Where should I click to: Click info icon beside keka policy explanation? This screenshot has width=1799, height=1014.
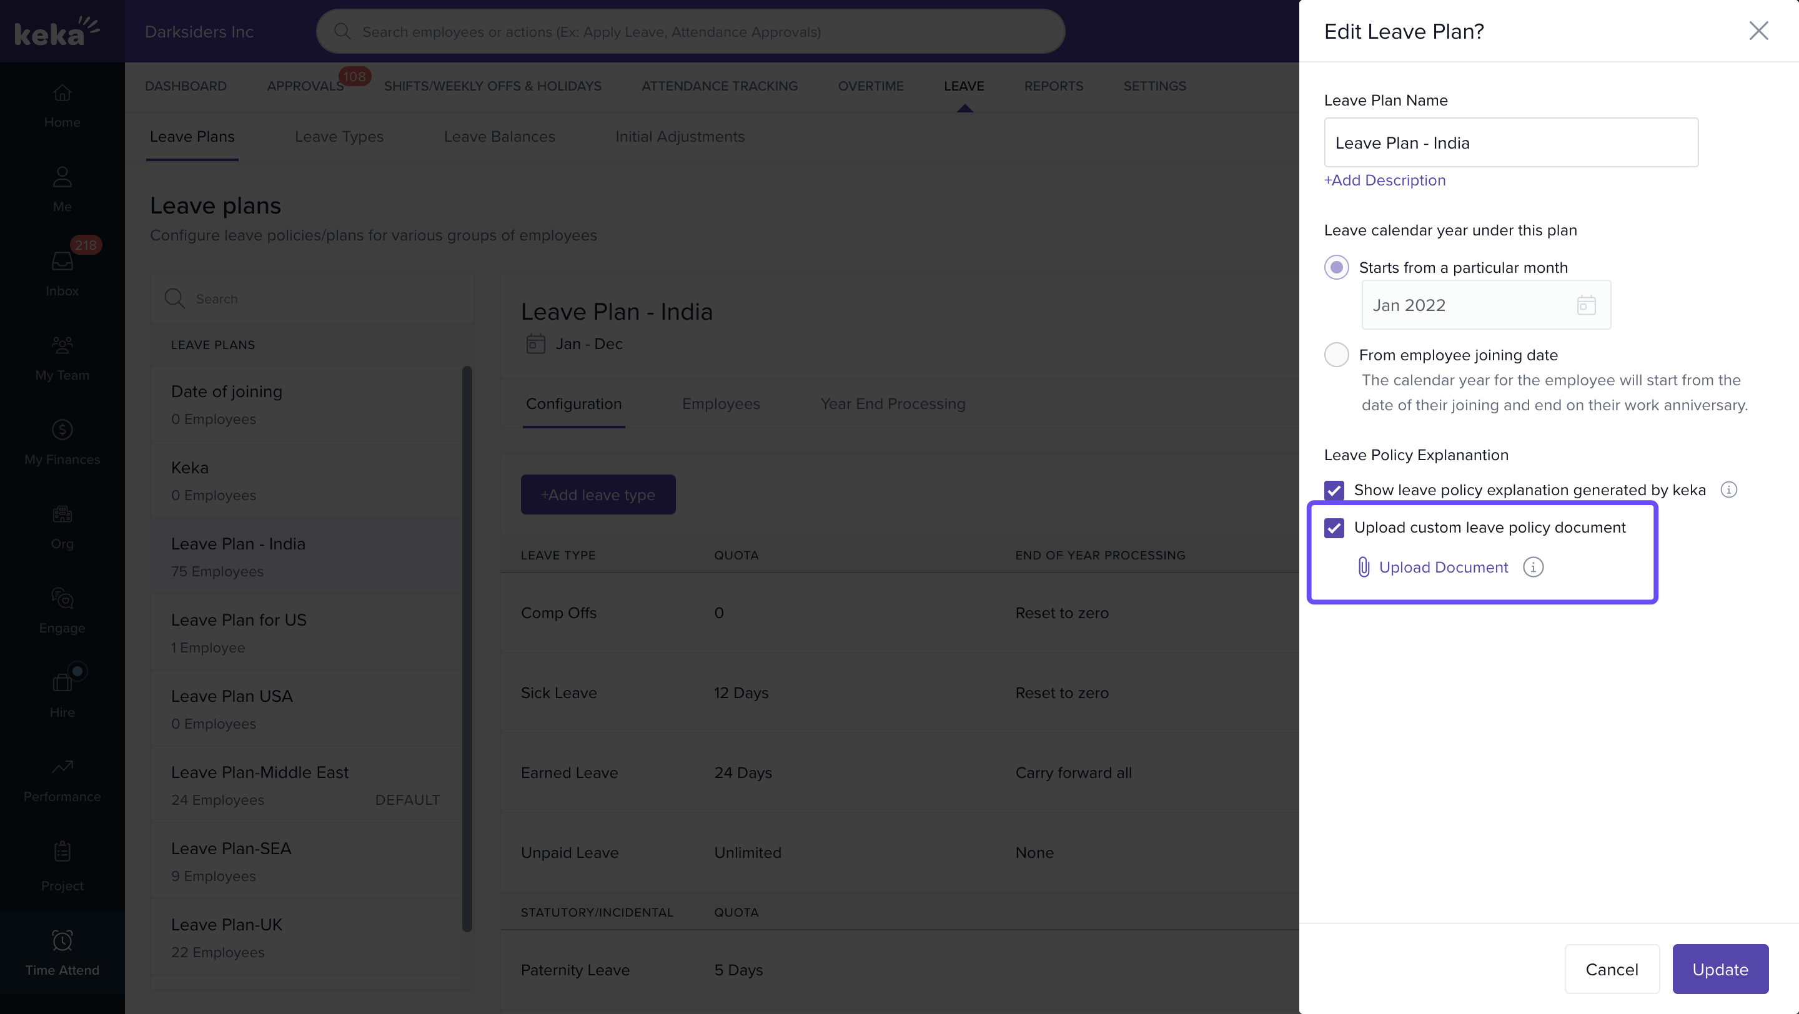(1728, 490)
